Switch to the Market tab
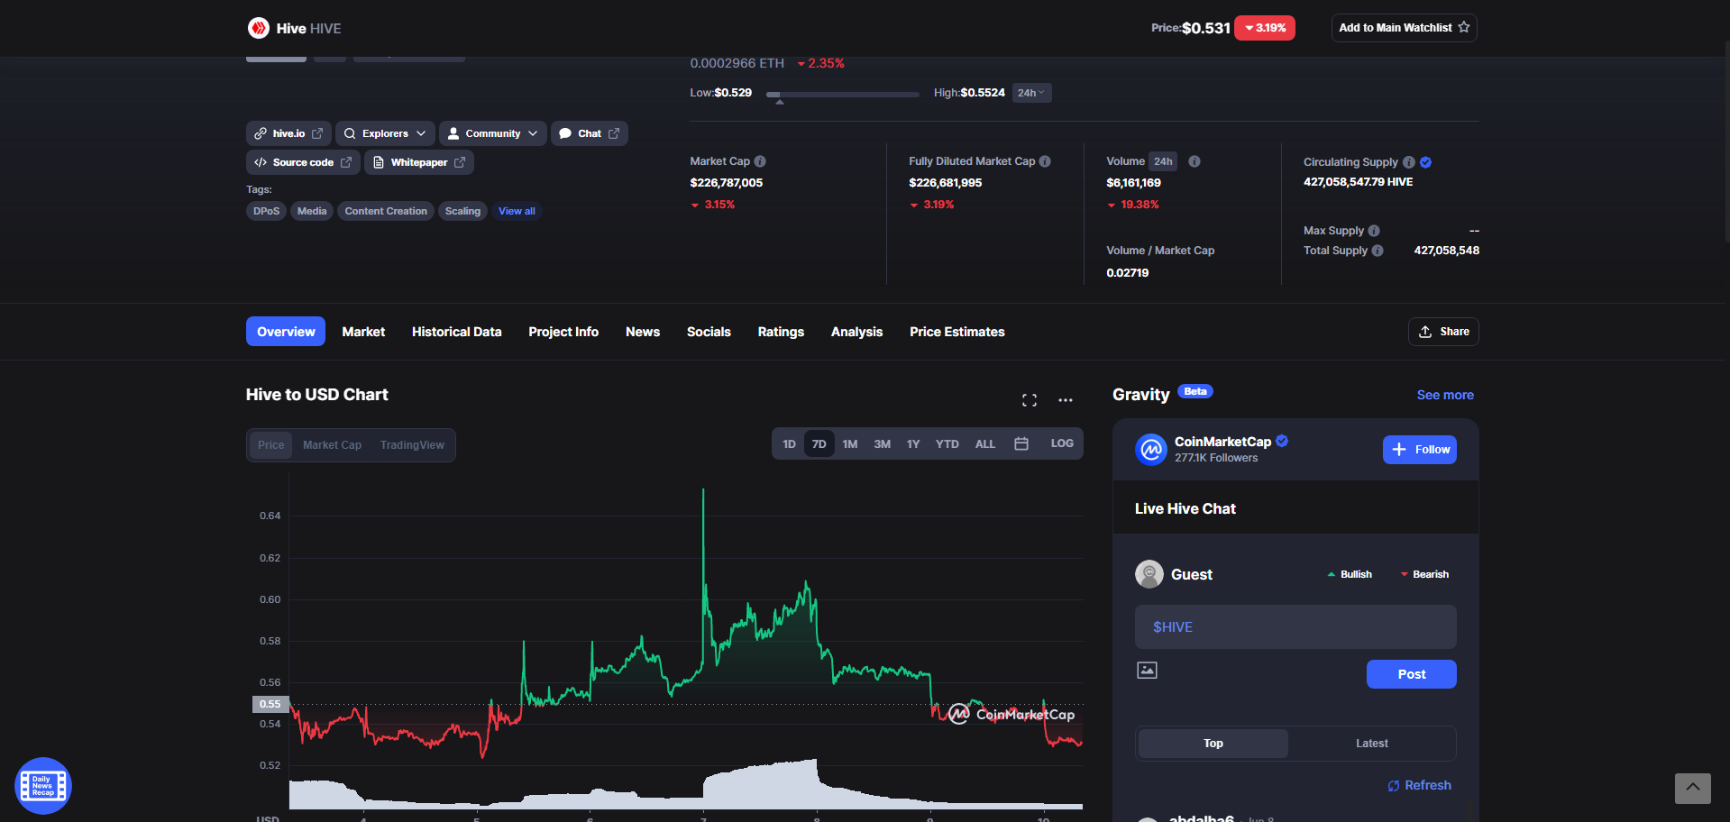Viewport: 1730px width, 822px height. pos(363,332)
